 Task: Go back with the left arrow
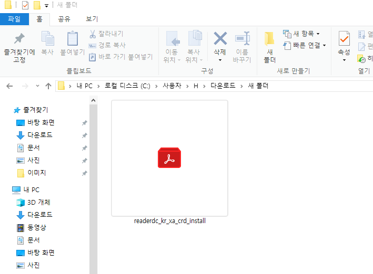click(x=9, y=86)
